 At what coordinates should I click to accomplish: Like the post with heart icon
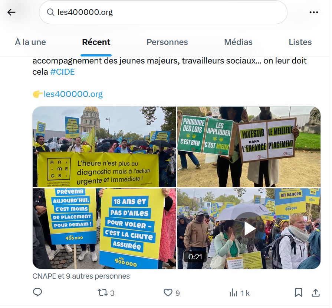click(x=168, y=293)
